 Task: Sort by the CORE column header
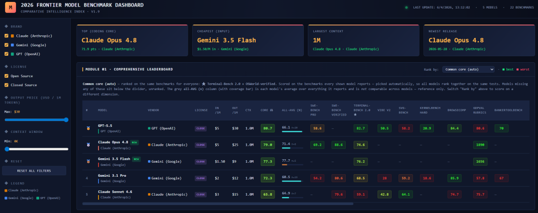(267, 110)
